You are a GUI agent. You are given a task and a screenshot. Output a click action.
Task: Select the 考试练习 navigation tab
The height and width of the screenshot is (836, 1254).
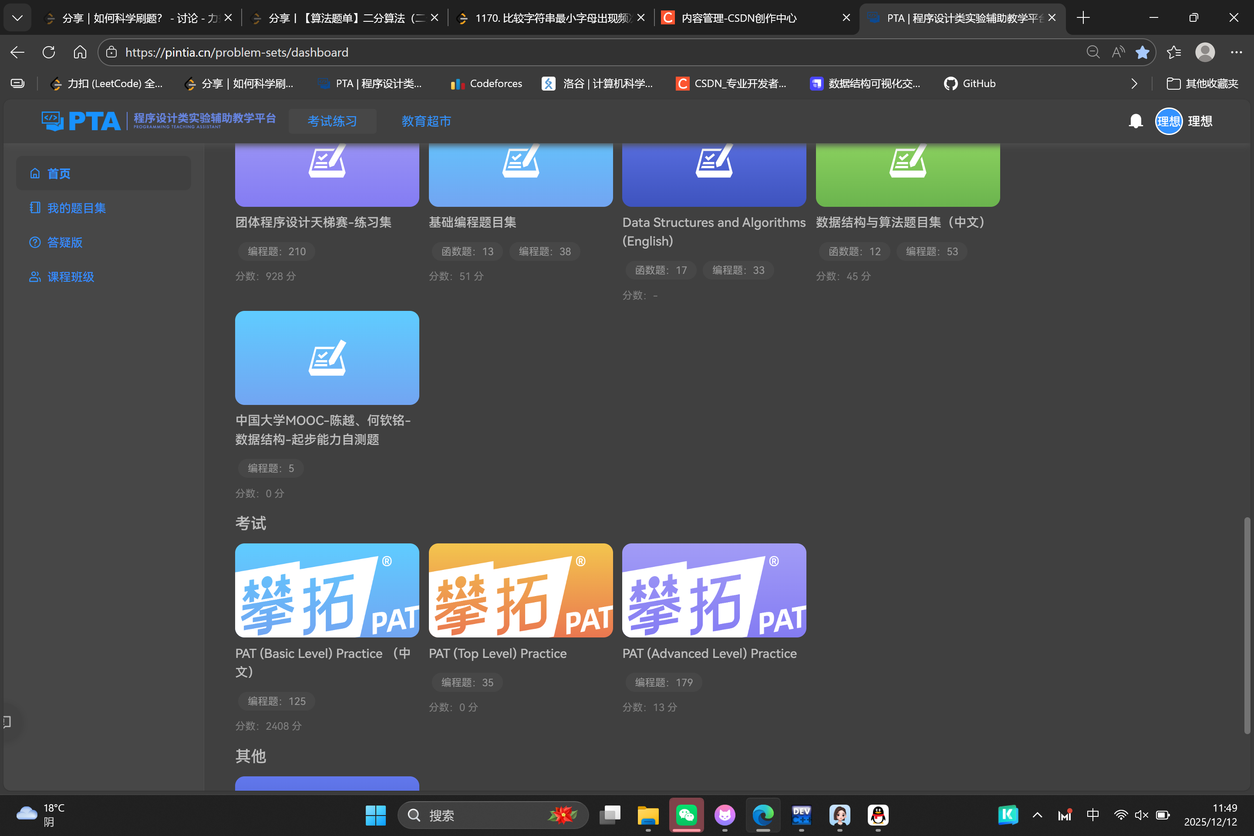coord(332,121)
